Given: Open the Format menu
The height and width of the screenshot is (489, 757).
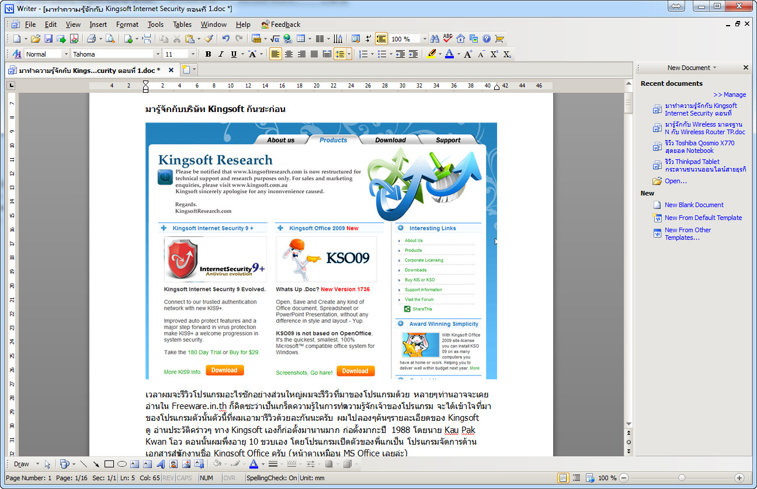Looking at the screenshot, I should coord(127,25).
